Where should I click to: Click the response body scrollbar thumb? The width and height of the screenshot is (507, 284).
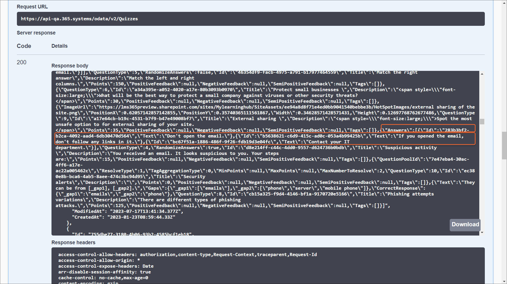pyautogui.click(x=482, y=121)
